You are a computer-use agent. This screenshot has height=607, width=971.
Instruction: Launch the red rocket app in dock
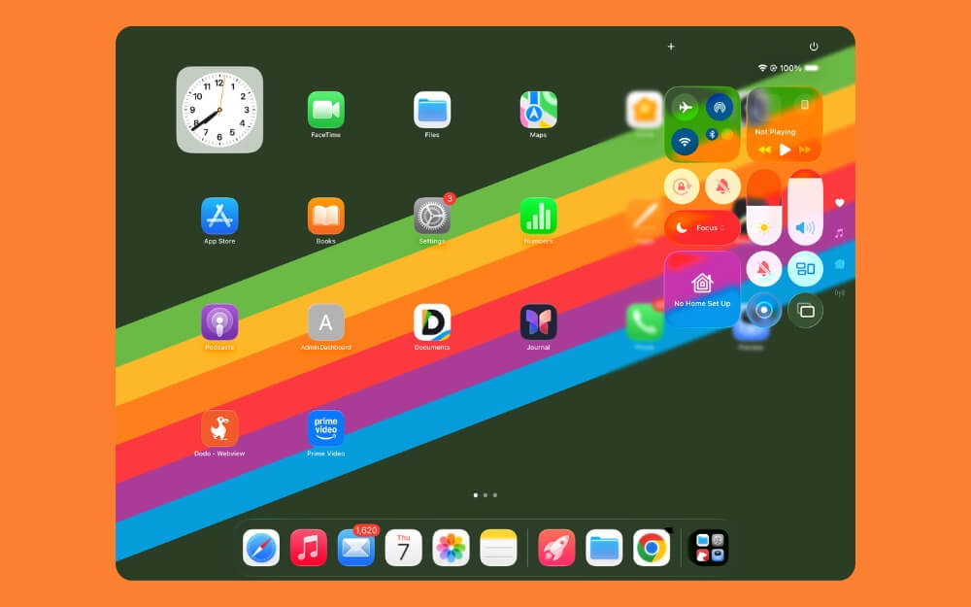coord(556,548)
